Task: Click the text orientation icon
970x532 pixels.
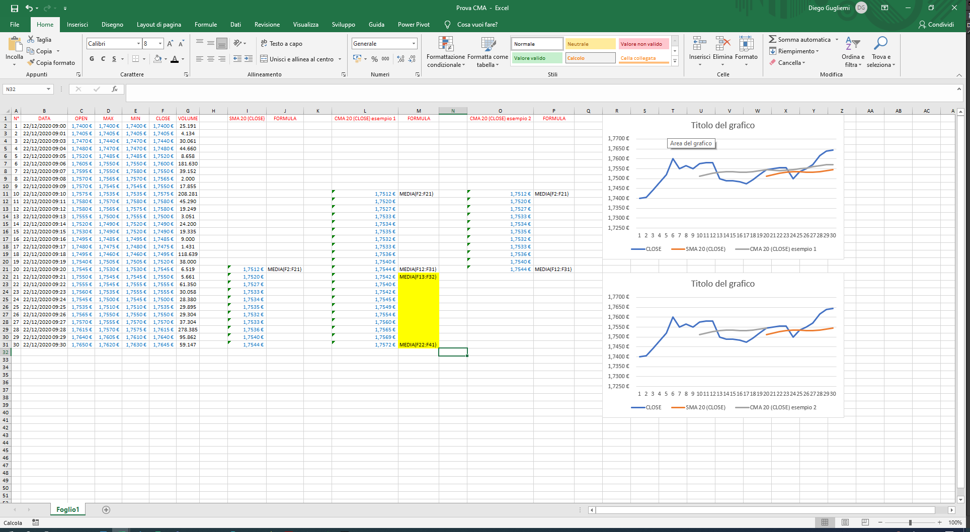Action: point(237,43)
